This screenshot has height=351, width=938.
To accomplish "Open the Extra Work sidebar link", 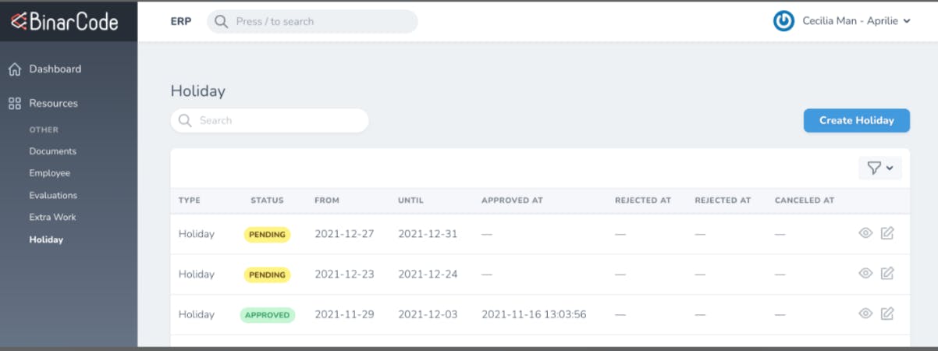I will [52, 217].
